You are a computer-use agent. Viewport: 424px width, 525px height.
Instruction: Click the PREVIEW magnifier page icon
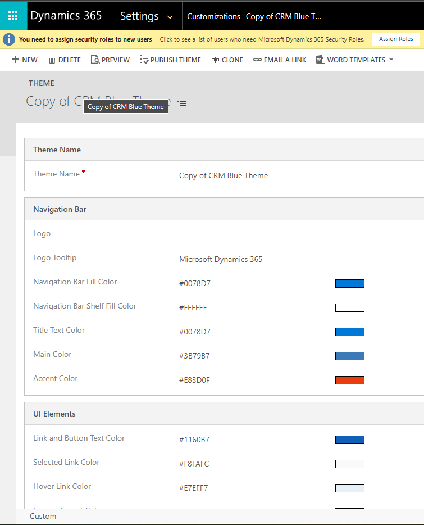pyautogui.click(x=95, y=60)
